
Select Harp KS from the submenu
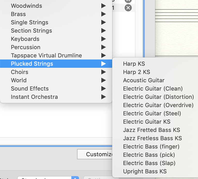coord(134,64)
